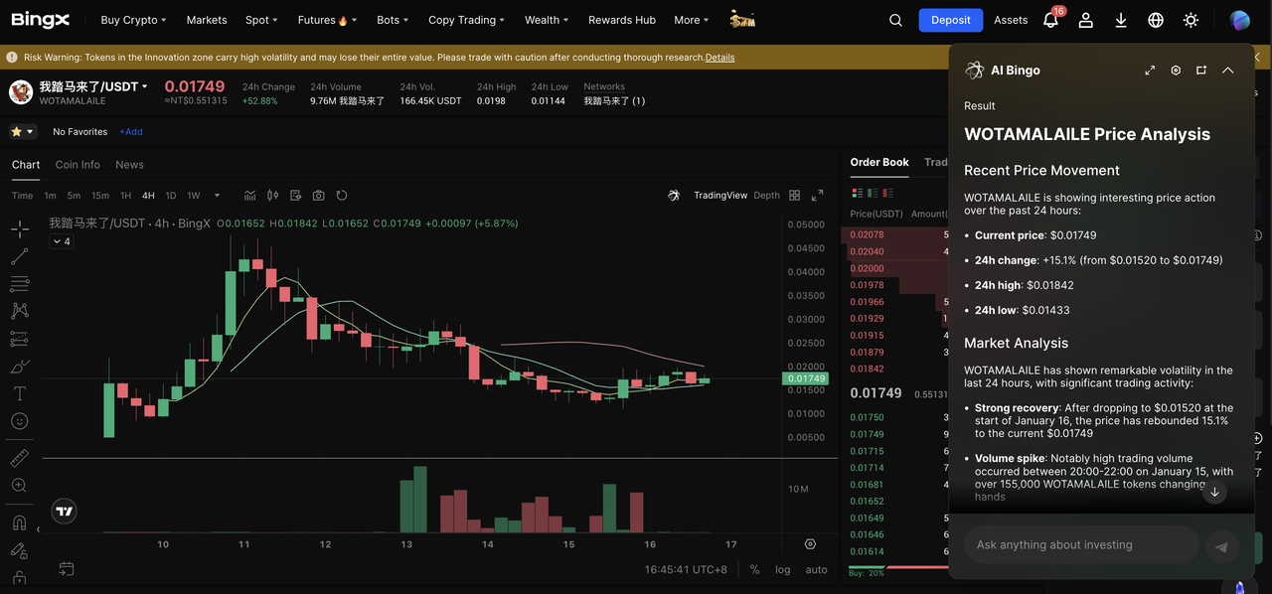Image resolution: width=1272 pixels, height=594 pixels.
Task: Expand the more time intervals dropdown
Action: click(217, 196)
